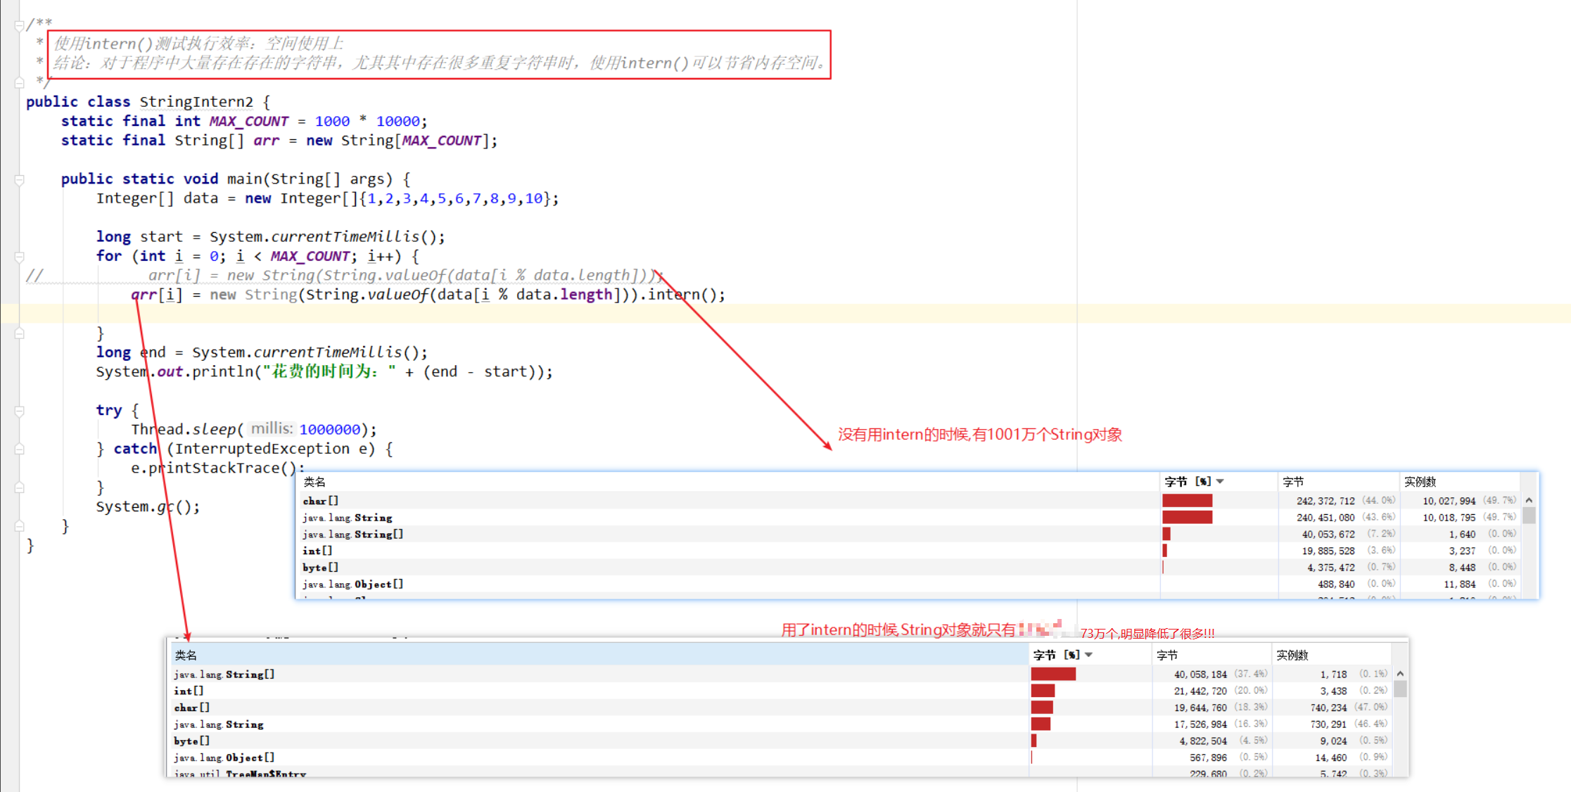Click the catch block fold marker
The height and width of the screenshot is (792, 1571).
(x=19, y=449)
